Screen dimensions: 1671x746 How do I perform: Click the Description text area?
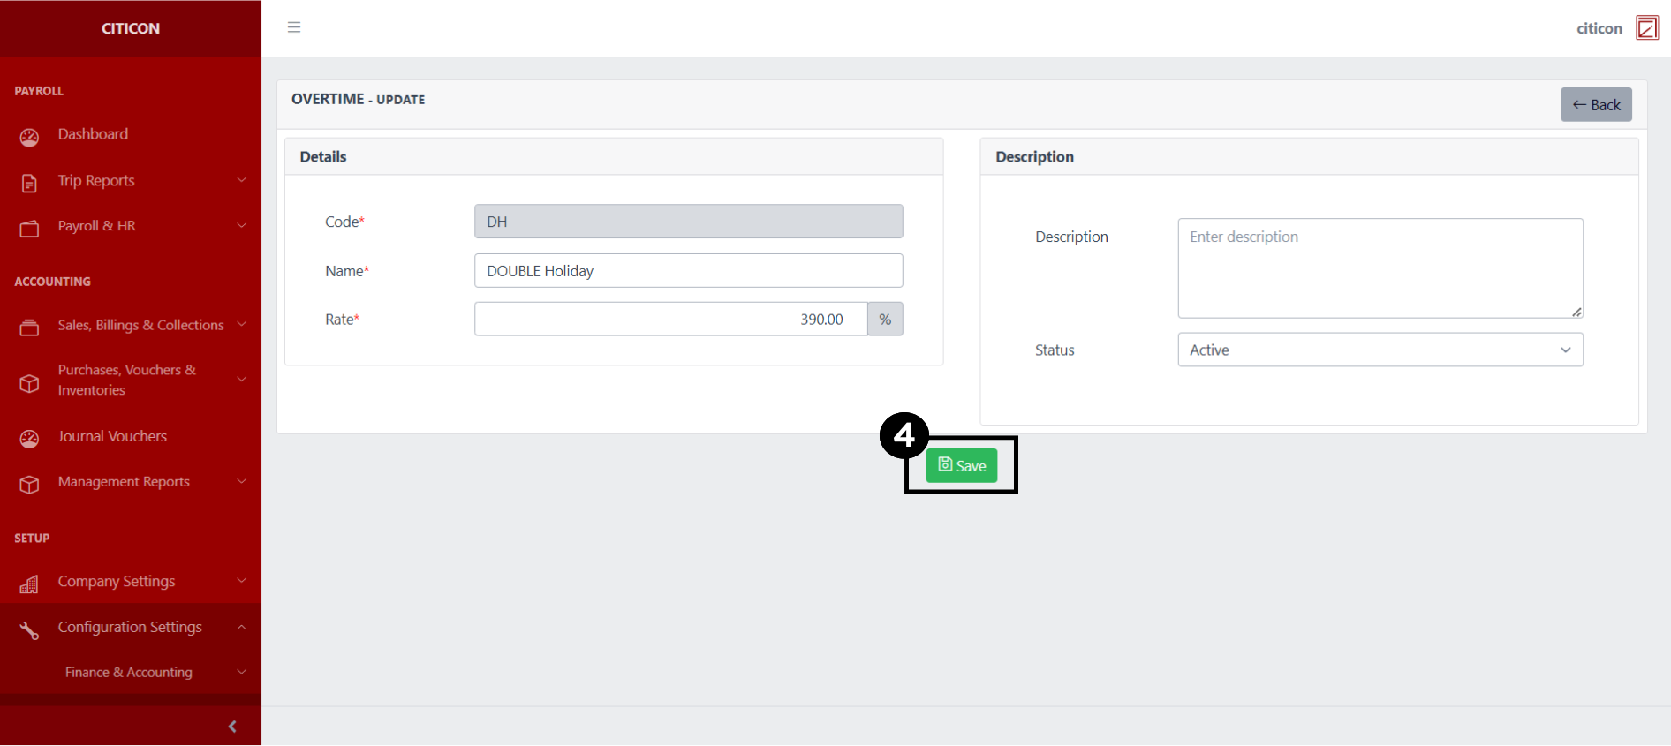[x=1380, y=268]
